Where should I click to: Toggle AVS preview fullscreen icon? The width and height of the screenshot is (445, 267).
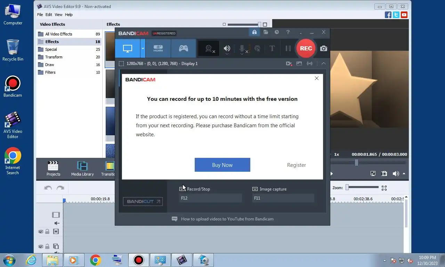[373, 173]
